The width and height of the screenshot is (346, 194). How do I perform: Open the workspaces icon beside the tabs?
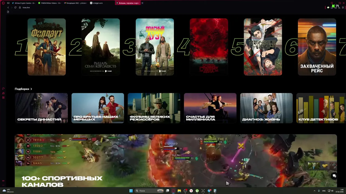pos(8,3)
